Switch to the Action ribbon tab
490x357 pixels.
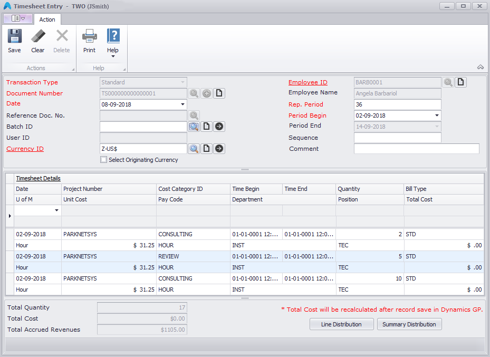[x=47, y=20]
